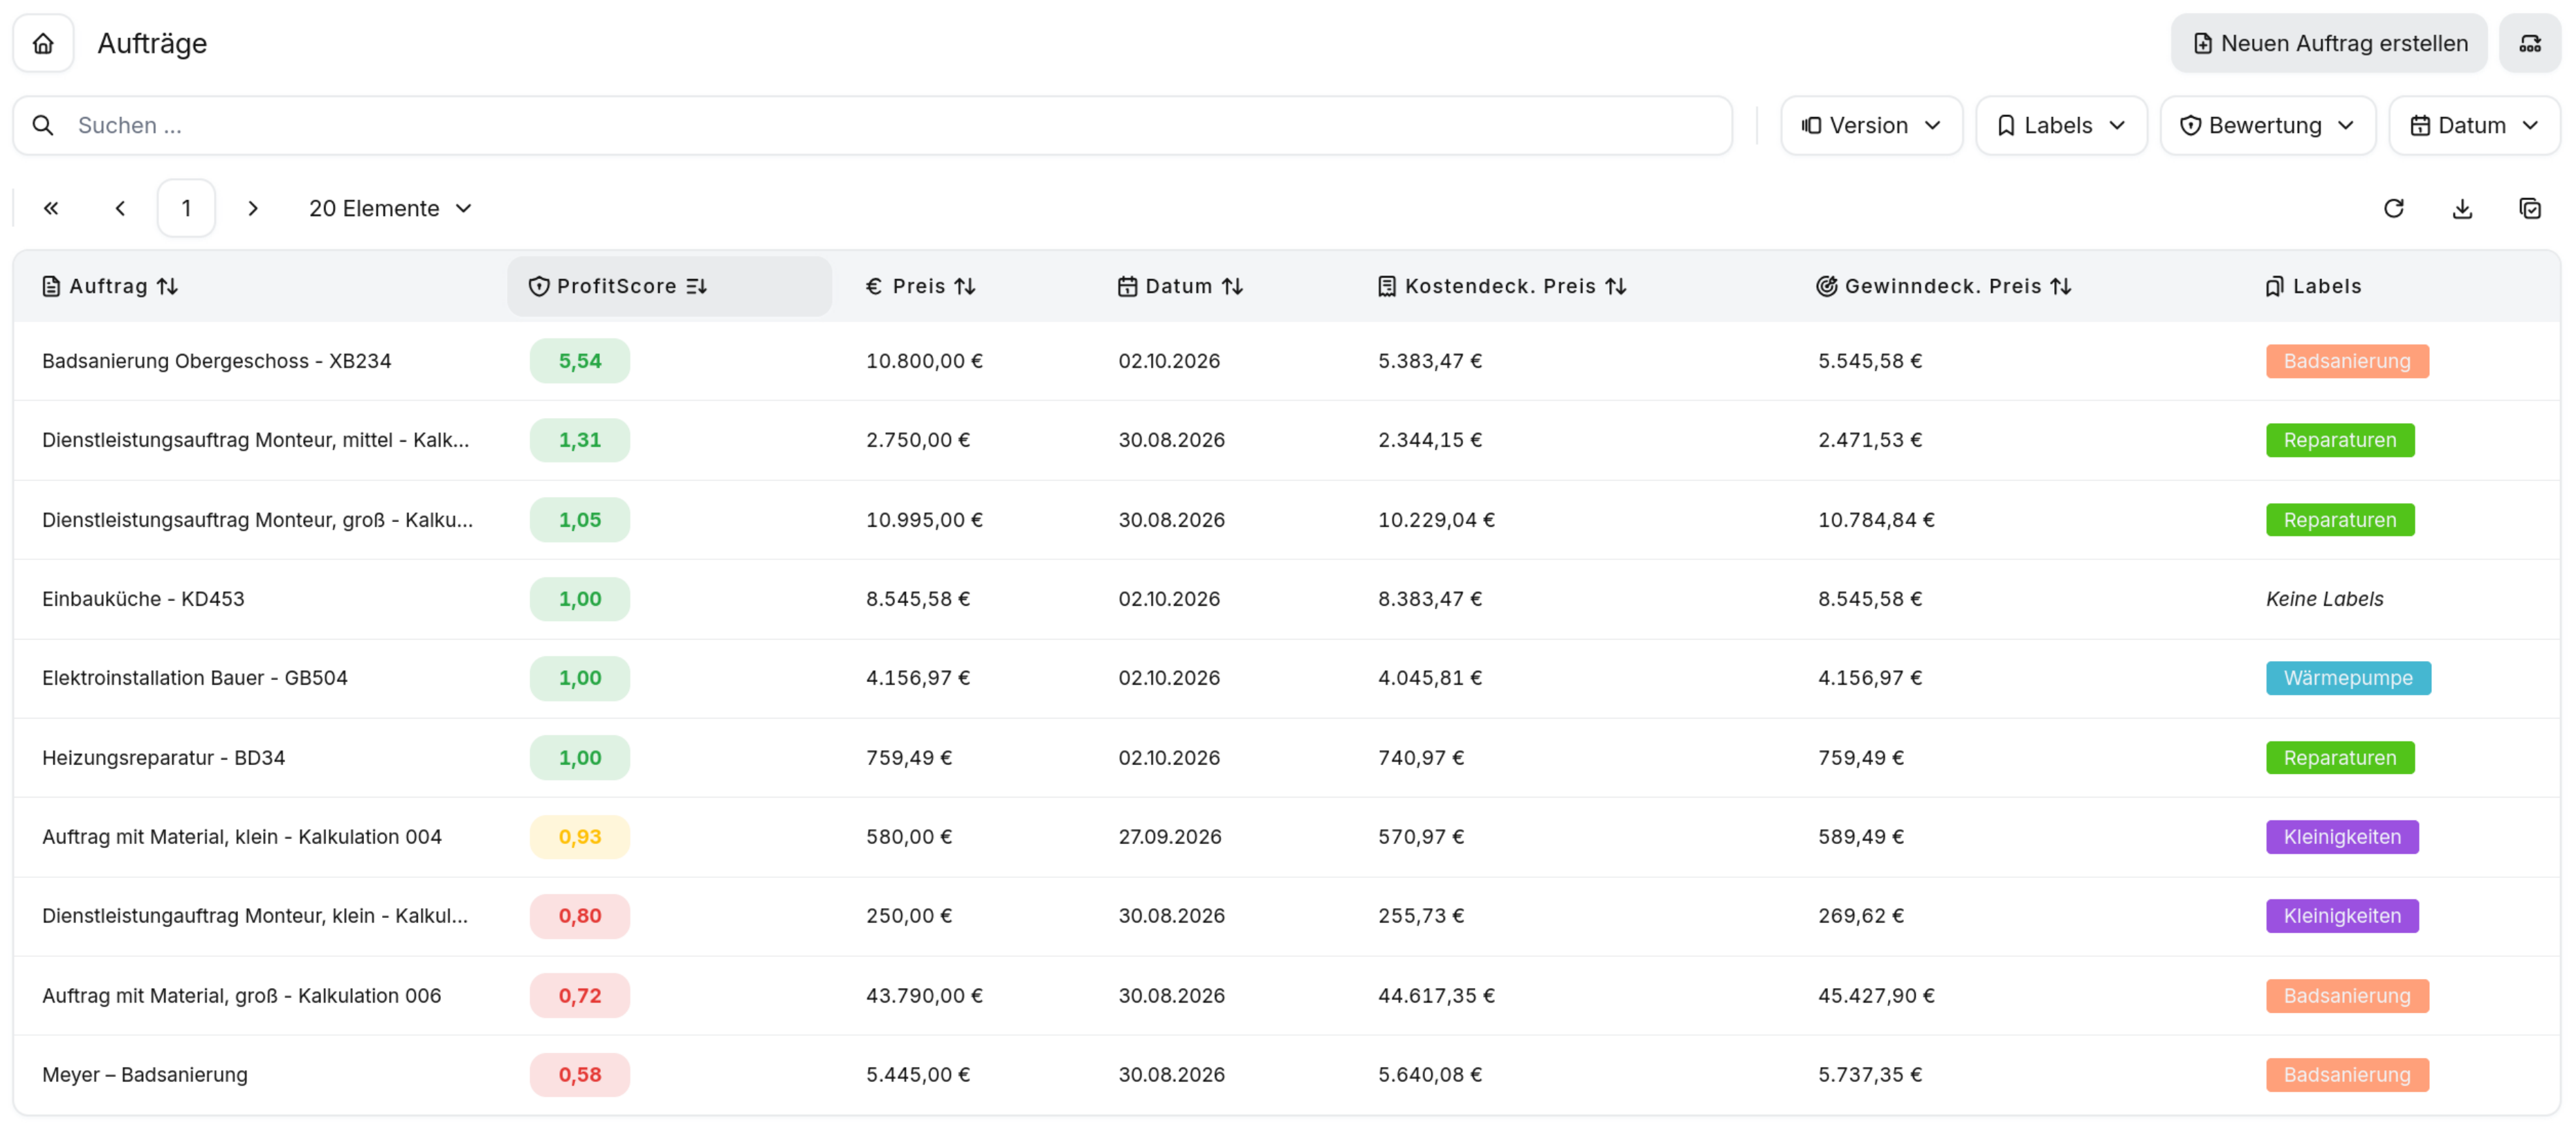The height and width of the screenshot is (1134, 2576).
Task: Click the multi-select checkbox icon
Action: click(x=2530, y=208)
